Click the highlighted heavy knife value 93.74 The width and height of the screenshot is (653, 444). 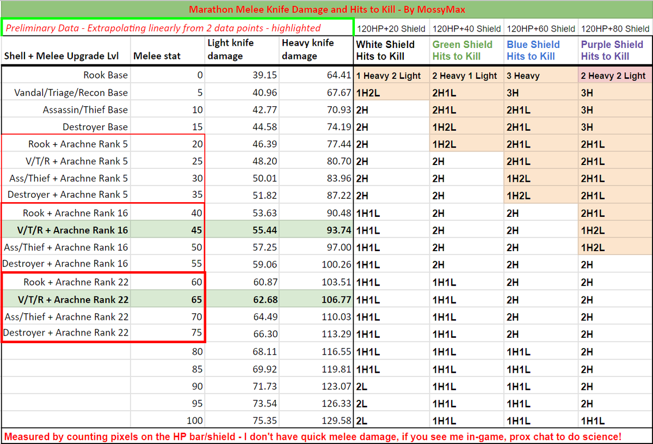coord(317,230)
